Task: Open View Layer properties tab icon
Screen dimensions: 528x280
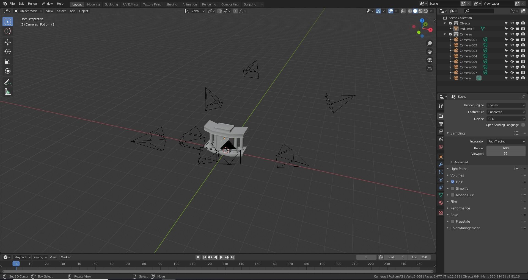Action: click(x=441, y=131)
